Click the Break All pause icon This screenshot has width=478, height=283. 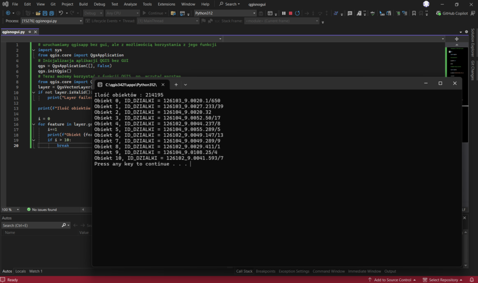pos(283,13)
